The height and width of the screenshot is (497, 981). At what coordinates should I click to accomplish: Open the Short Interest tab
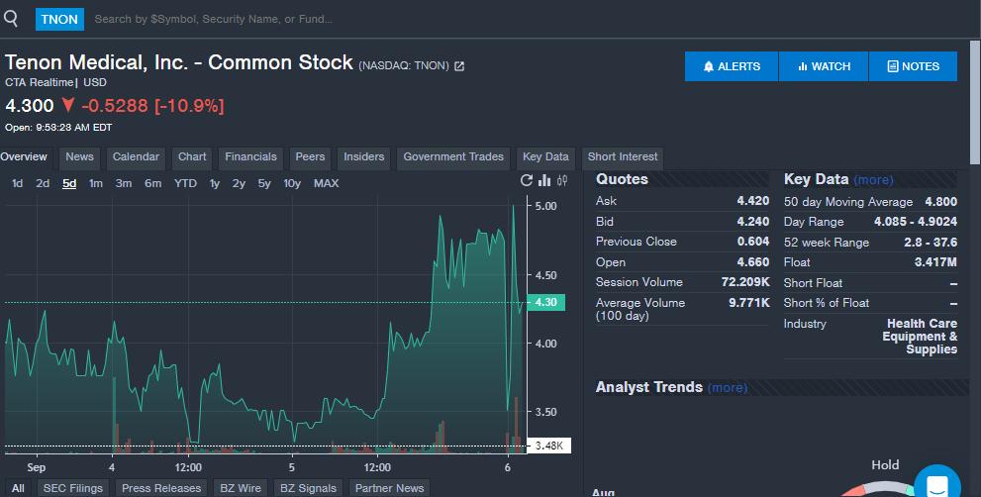[623, 157]
